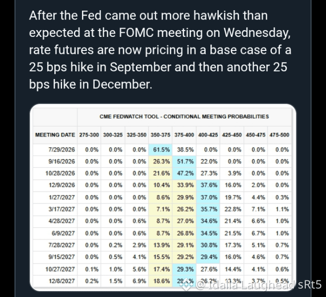Click the 37.6% highlighted cell for 12/9/2026
The image size is (326, 297).
pos(208,185)
